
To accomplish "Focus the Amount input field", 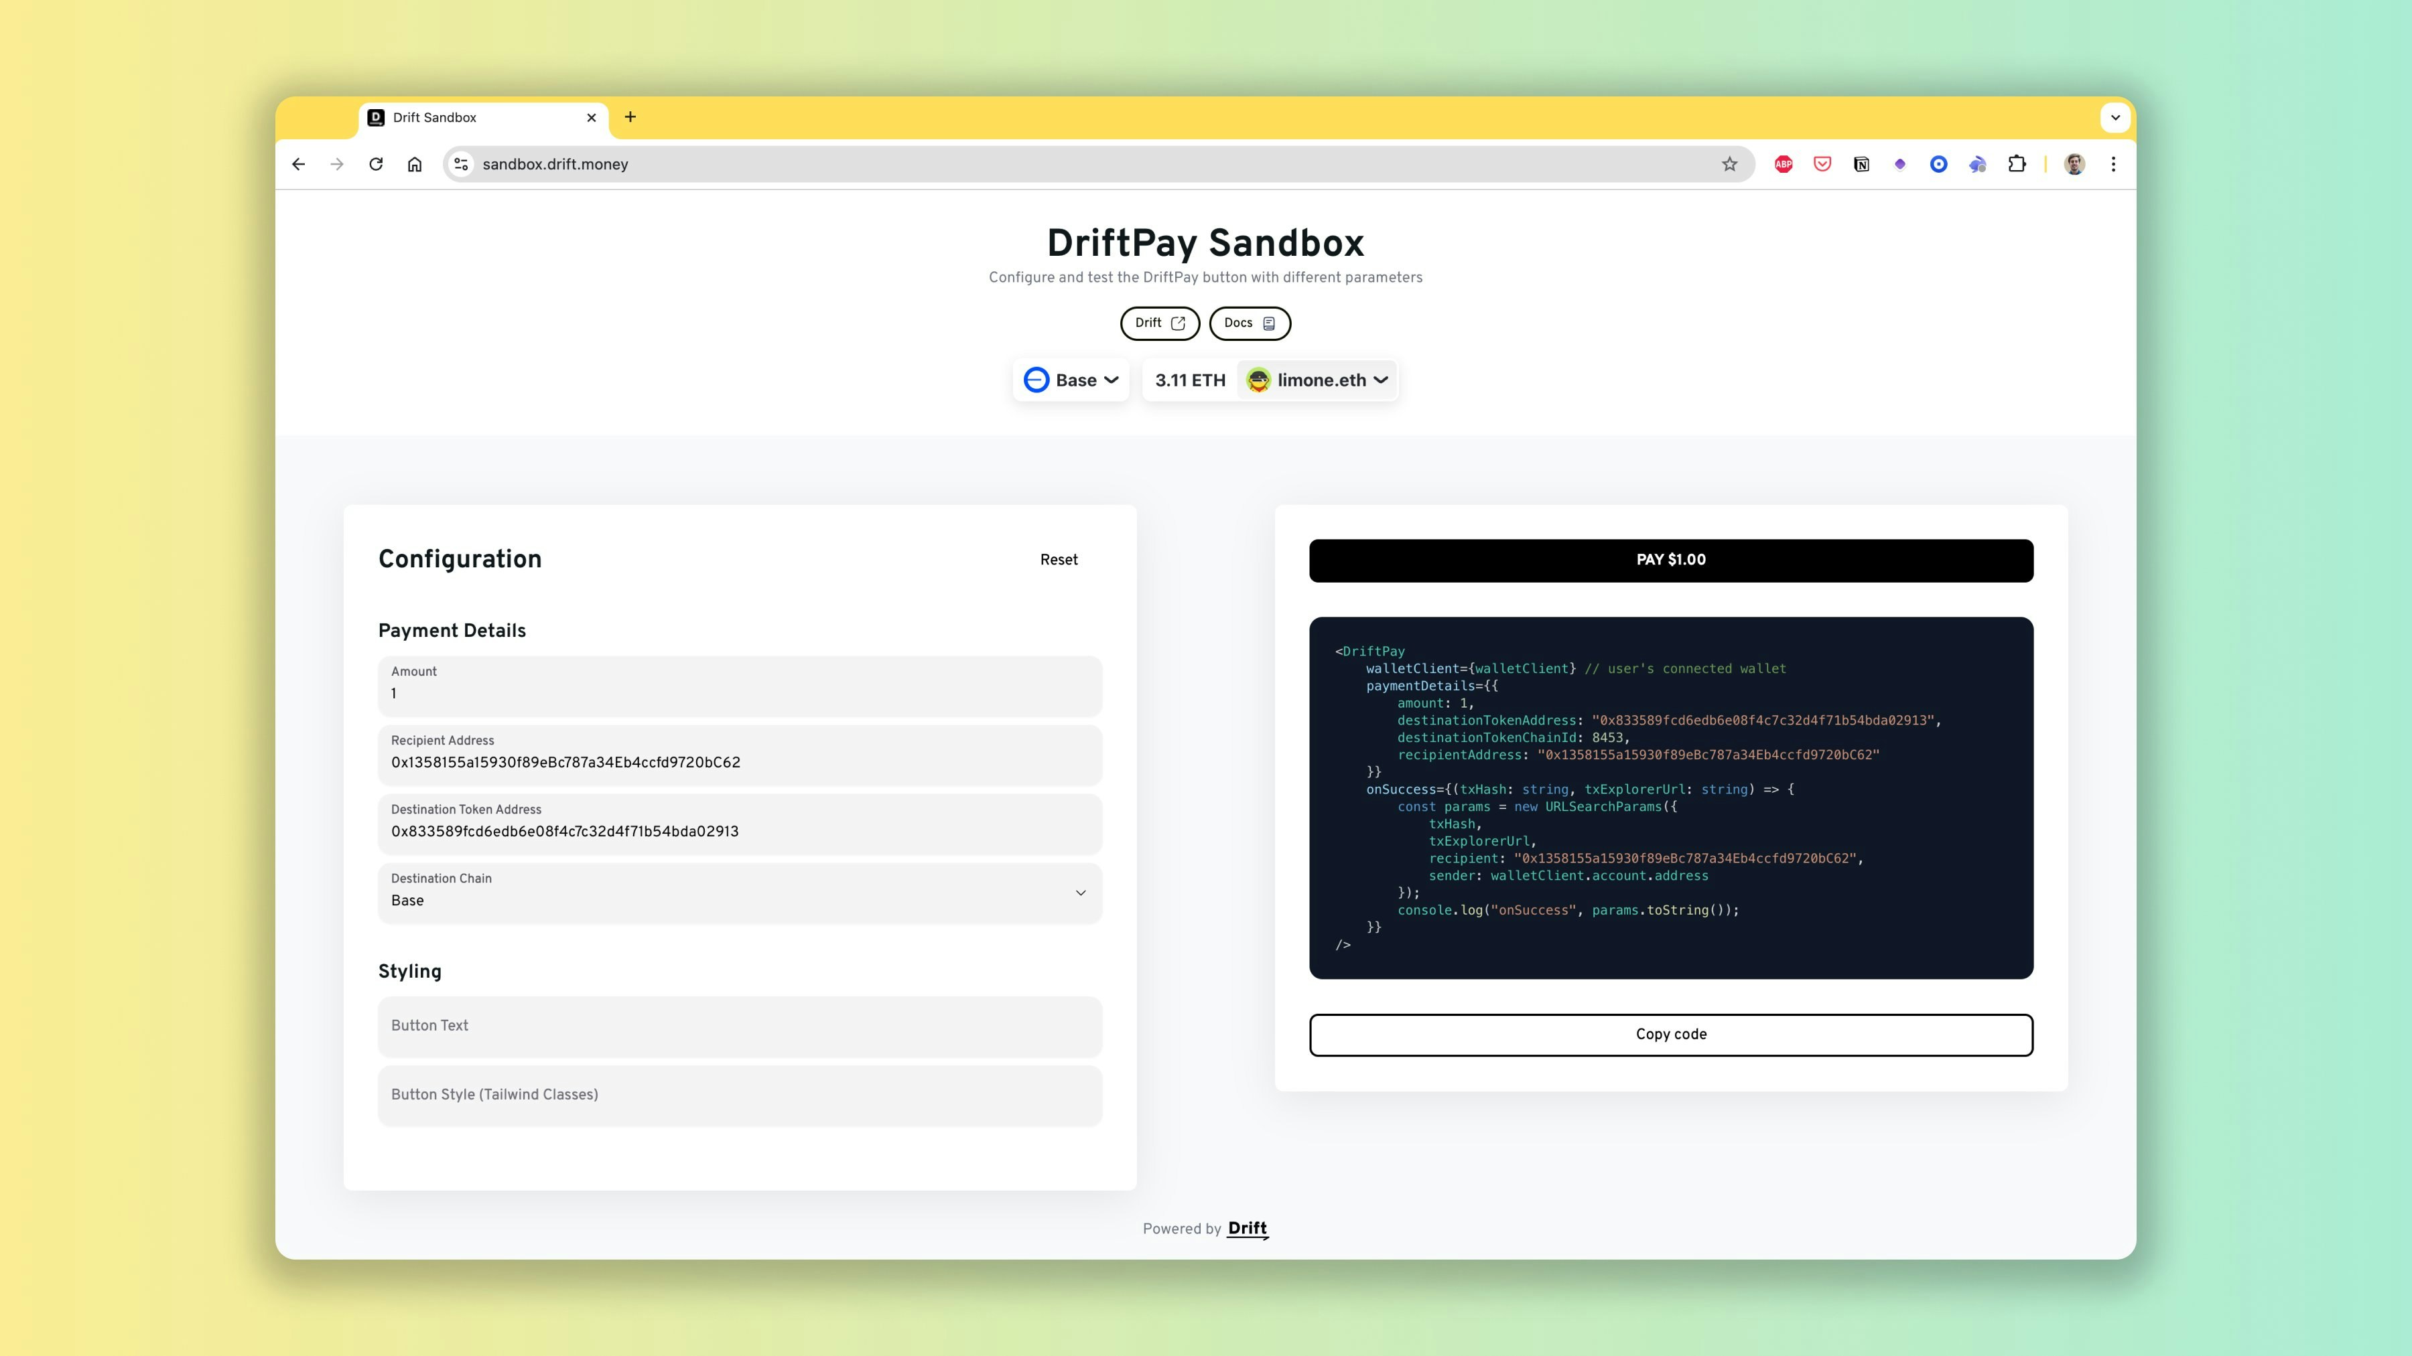I will (740, 686).
